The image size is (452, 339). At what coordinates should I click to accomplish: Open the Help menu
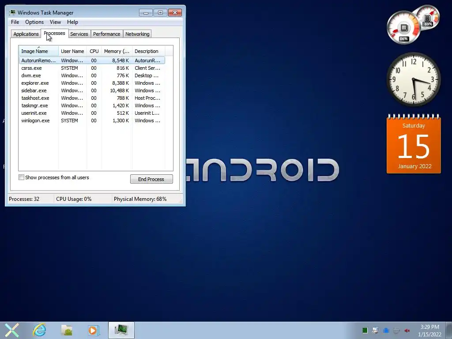(x=72, y=22)
